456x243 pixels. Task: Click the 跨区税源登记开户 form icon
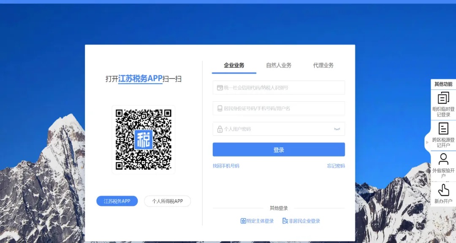pyautogui.click(x=443, y=129)
